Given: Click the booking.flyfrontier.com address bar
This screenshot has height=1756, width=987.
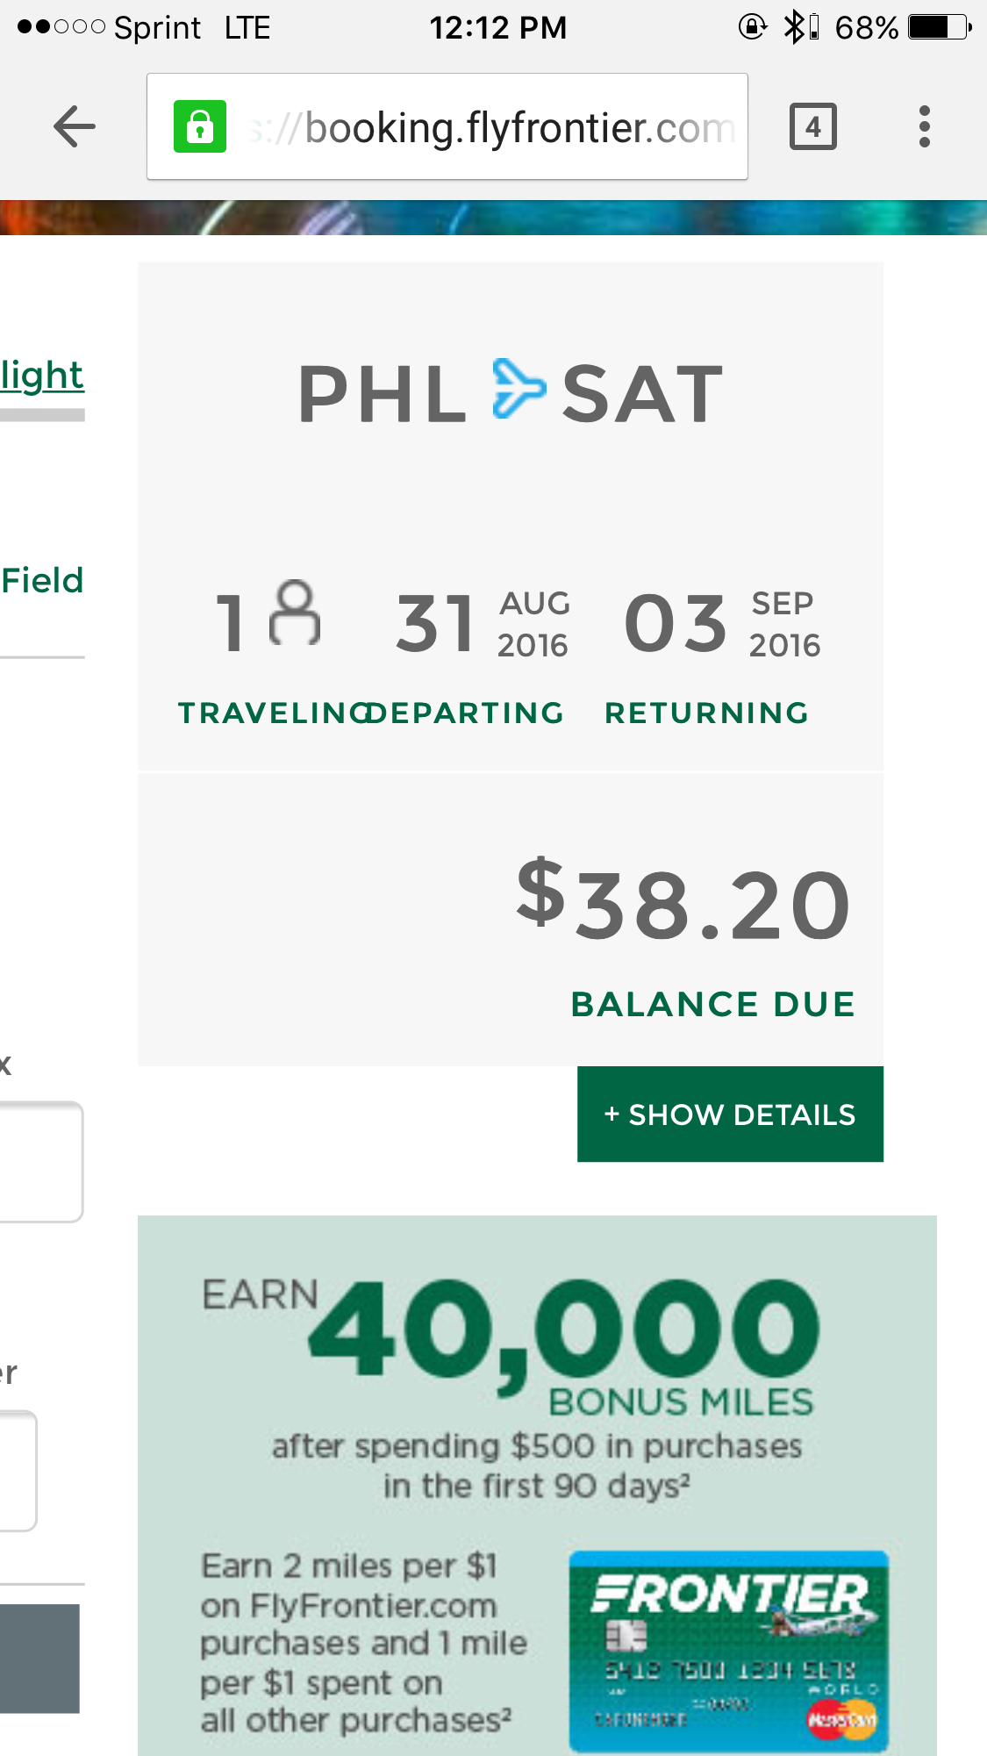Looking at the screenshot, I should 447,127.
